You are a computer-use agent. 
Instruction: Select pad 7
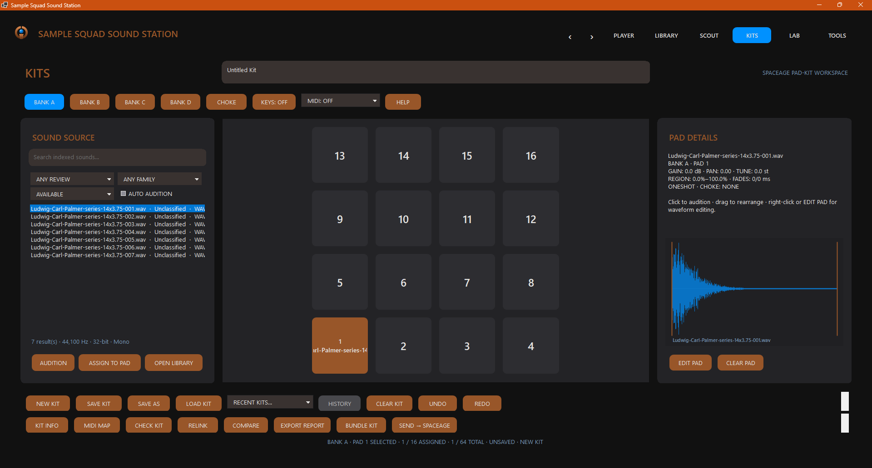click(467, 282)
